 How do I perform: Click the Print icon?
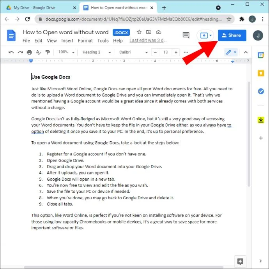point(29,52)
